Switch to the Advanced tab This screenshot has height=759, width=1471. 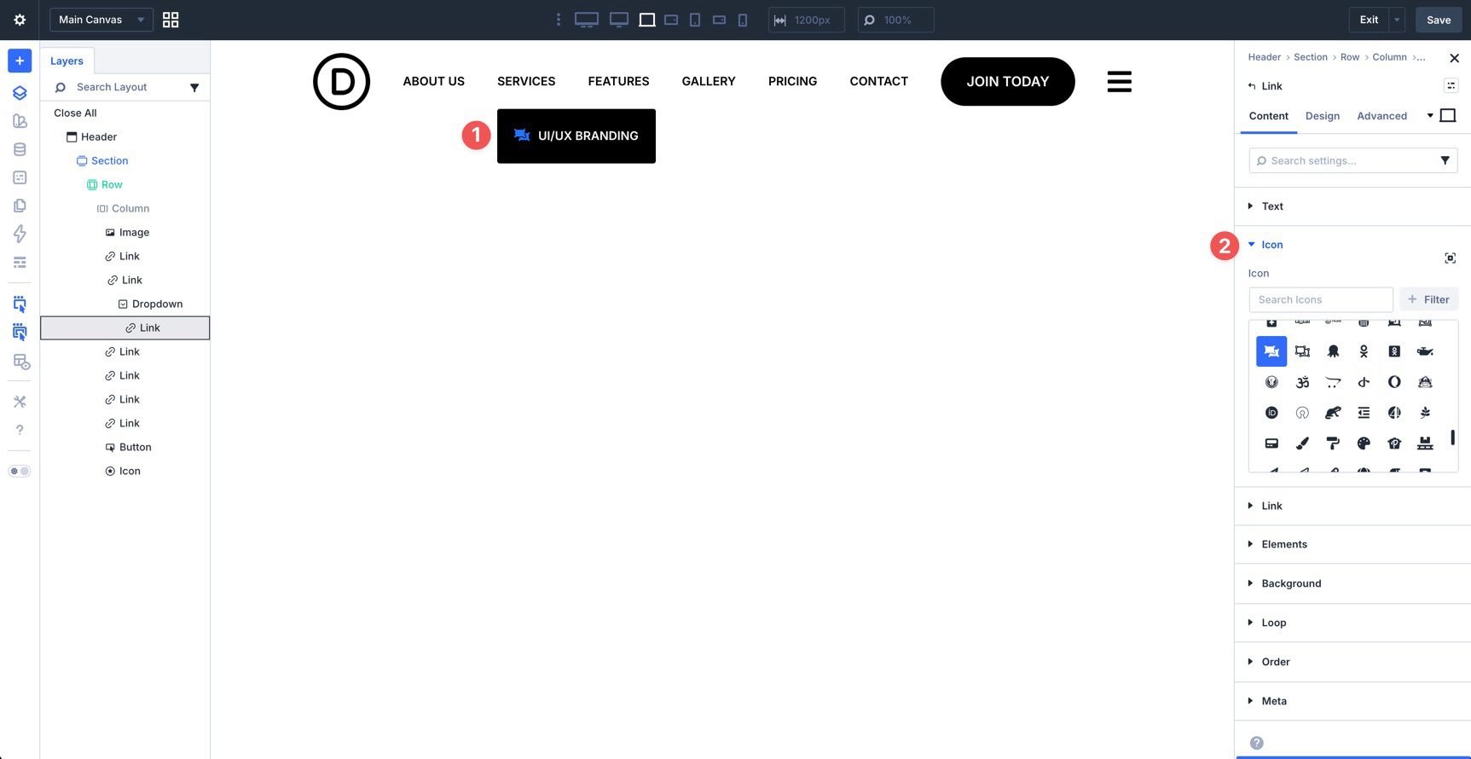(x=1381, y=116)
